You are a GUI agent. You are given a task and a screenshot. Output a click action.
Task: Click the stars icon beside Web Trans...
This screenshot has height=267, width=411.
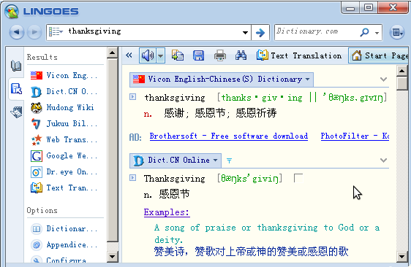[x=36, y=139]
